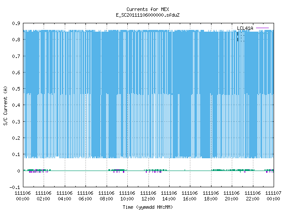The height and width of the screenshot is (211, 282).
Task: Click the y-axis label 'S/C Current (A)'
Action: click(5, 105)
